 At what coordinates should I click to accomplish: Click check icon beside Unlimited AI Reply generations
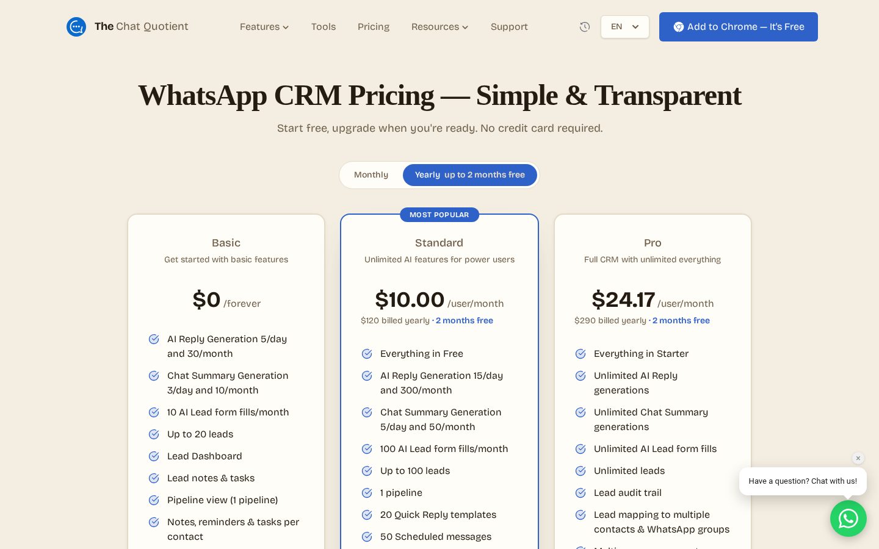[x=581, y=376]
